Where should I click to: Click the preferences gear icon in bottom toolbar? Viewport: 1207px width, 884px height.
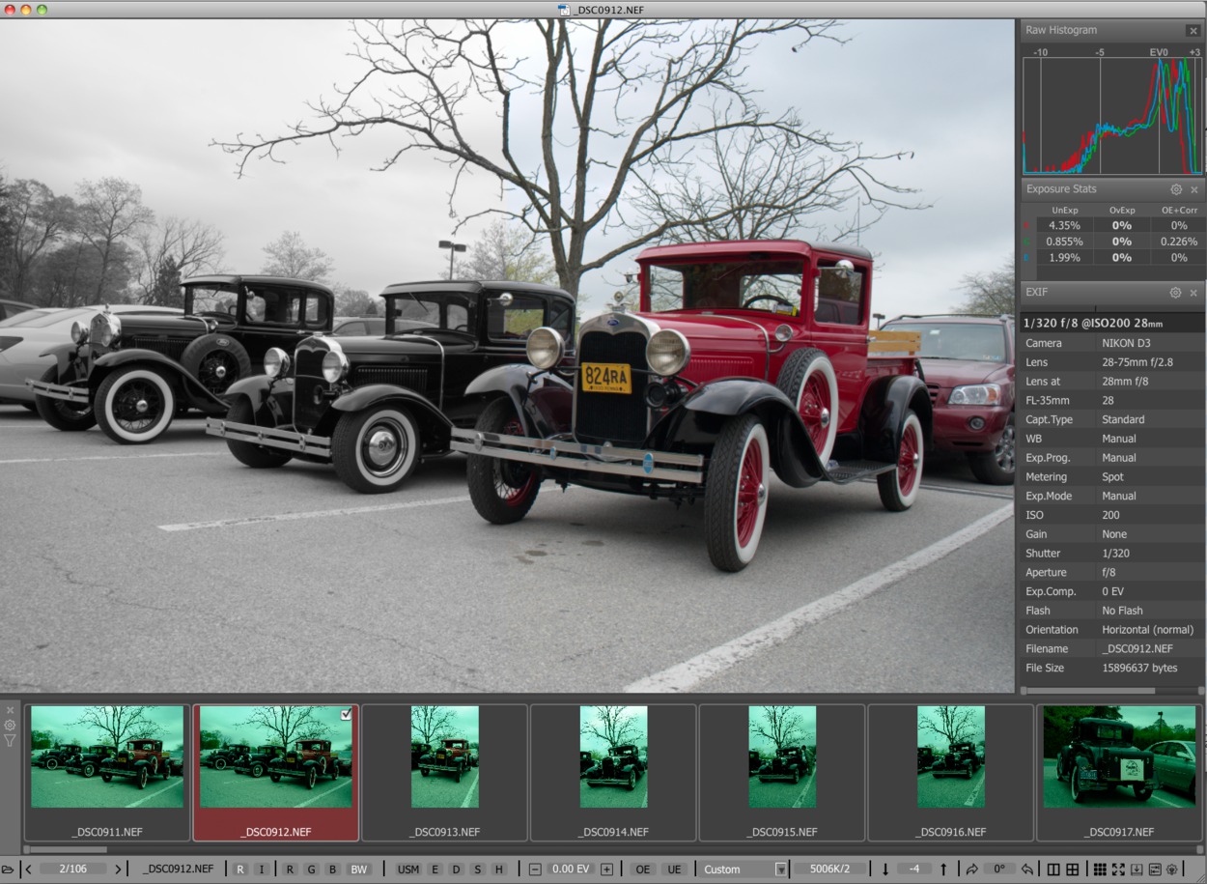pyautogui.click(x=1172, y=870)
